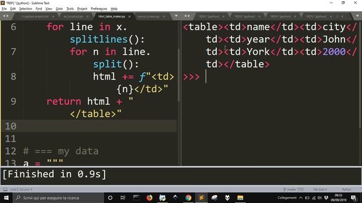Click the Line 2, Column 5 indicator

(x=21, y=189)
